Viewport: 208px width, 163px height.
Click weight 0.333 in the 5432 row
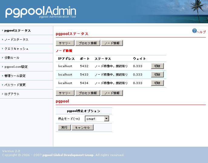(137, 66)
